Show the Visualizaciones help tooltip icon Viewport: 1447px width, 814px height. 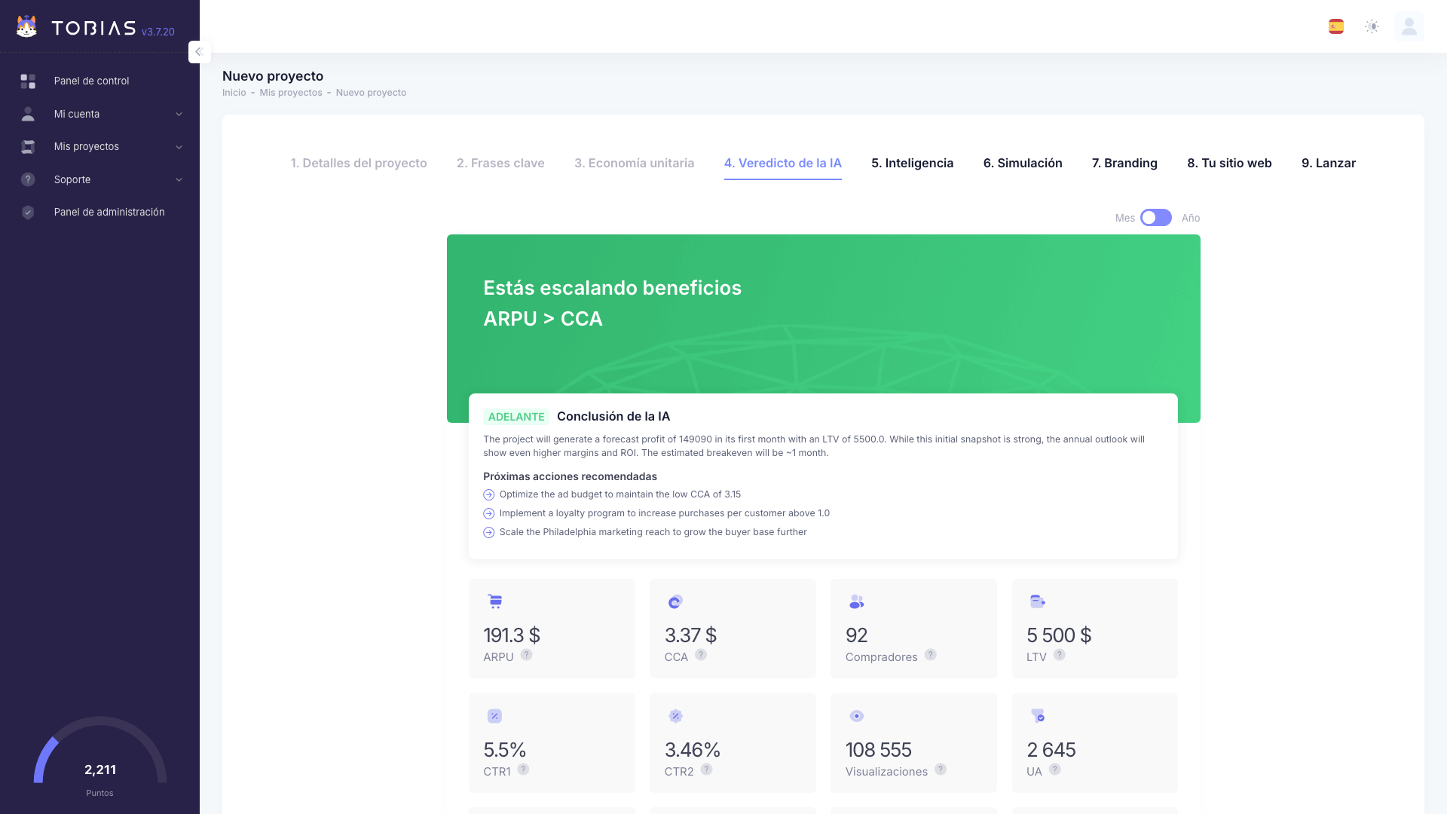point(941,770)
